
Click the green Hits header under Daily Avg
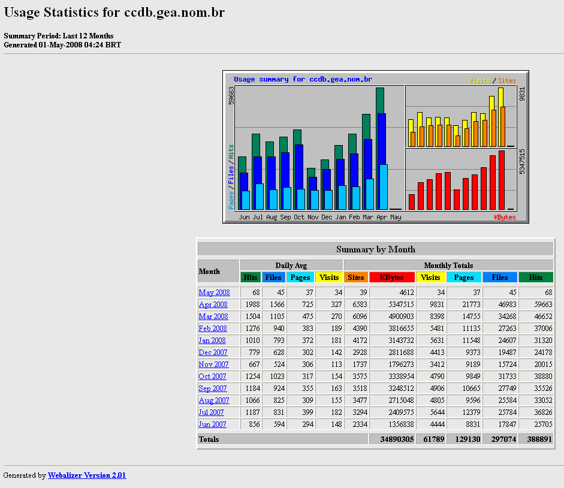(x=251, y=278)
